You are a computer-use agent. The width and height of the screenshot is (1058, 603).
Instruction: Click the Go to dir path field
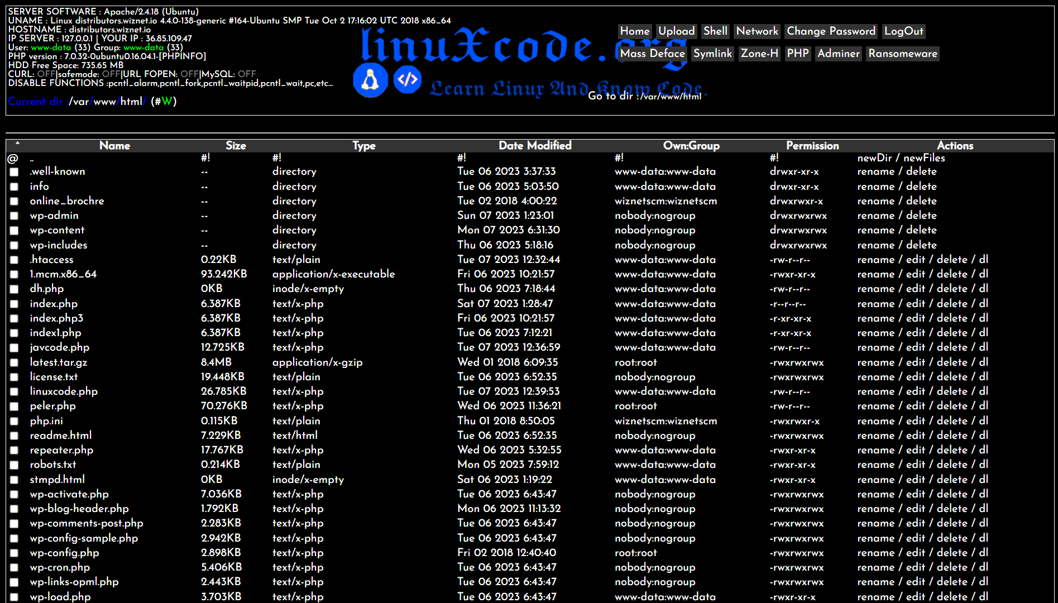(x=671, y=97)
